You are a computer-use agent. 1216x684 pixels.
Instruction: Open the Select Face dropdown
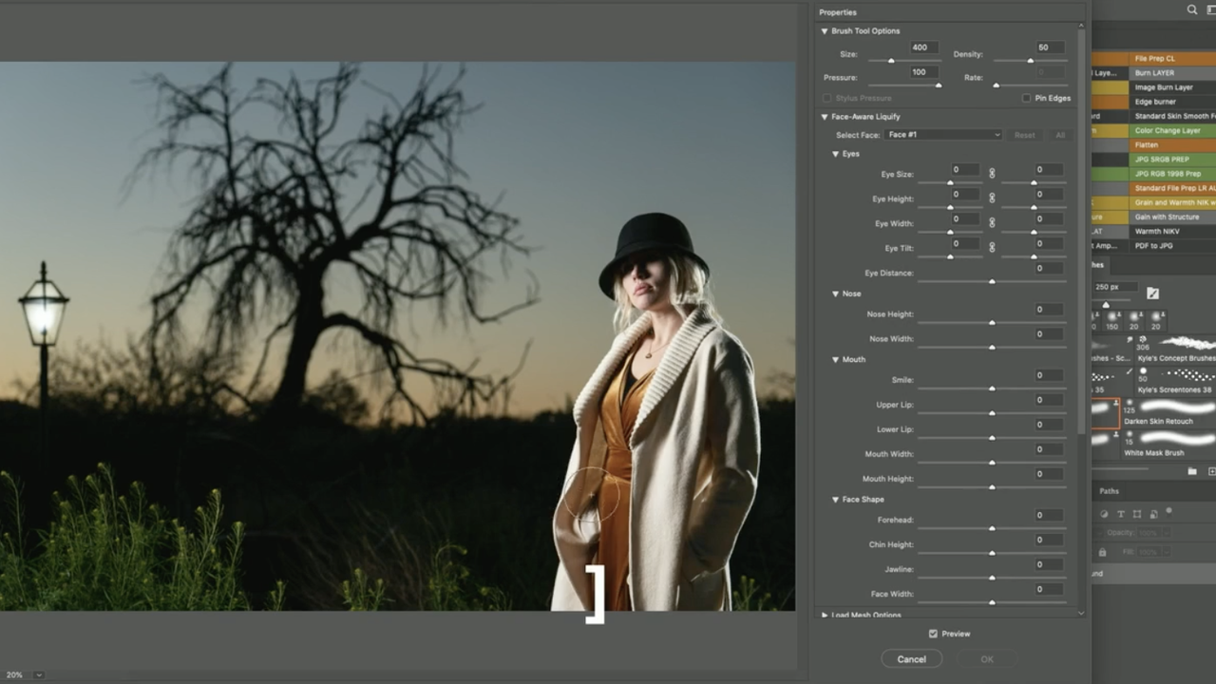click(943, 135)
